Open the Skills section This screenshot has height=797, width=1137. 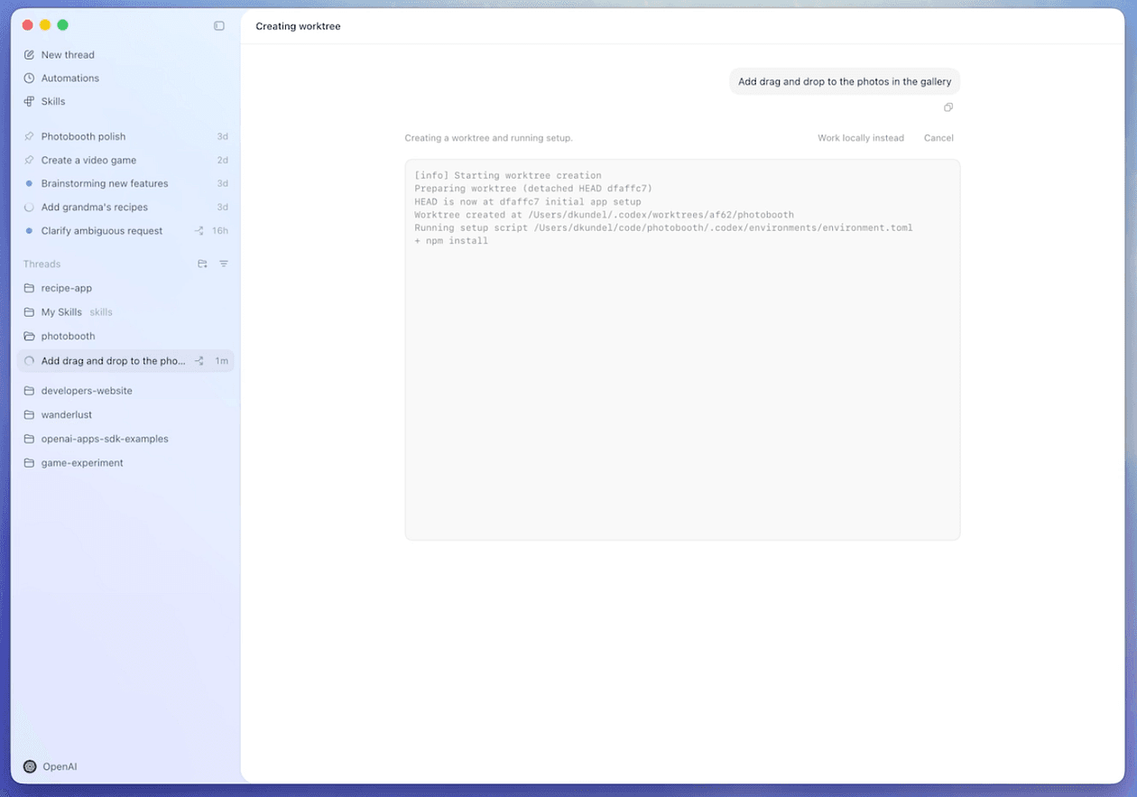tap(52, 102)
